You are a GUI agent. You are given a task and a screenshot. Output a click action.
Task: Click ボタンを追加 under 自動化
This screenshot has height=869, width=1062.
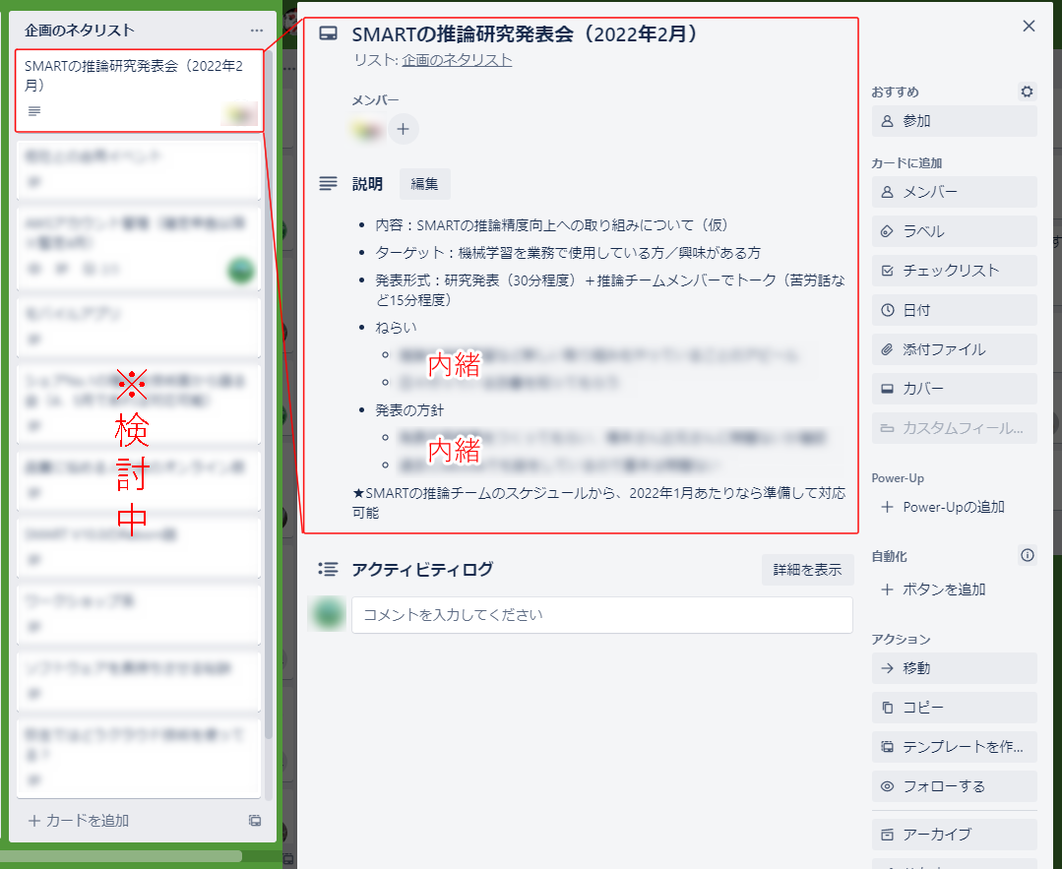[954, 590]
